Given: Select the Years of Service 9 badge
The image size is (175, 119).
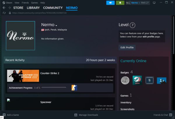Looking at the screenshot, I should (x=149, y=80).
